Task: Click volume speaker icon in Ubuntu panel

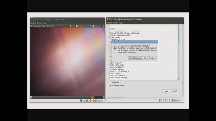Action: pyautogui.click(x=73, y=26)
